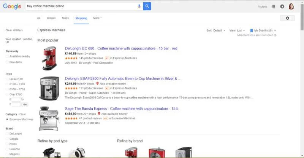Switch to the All results tab
The image size is (304, 158).
click(39, 18)
